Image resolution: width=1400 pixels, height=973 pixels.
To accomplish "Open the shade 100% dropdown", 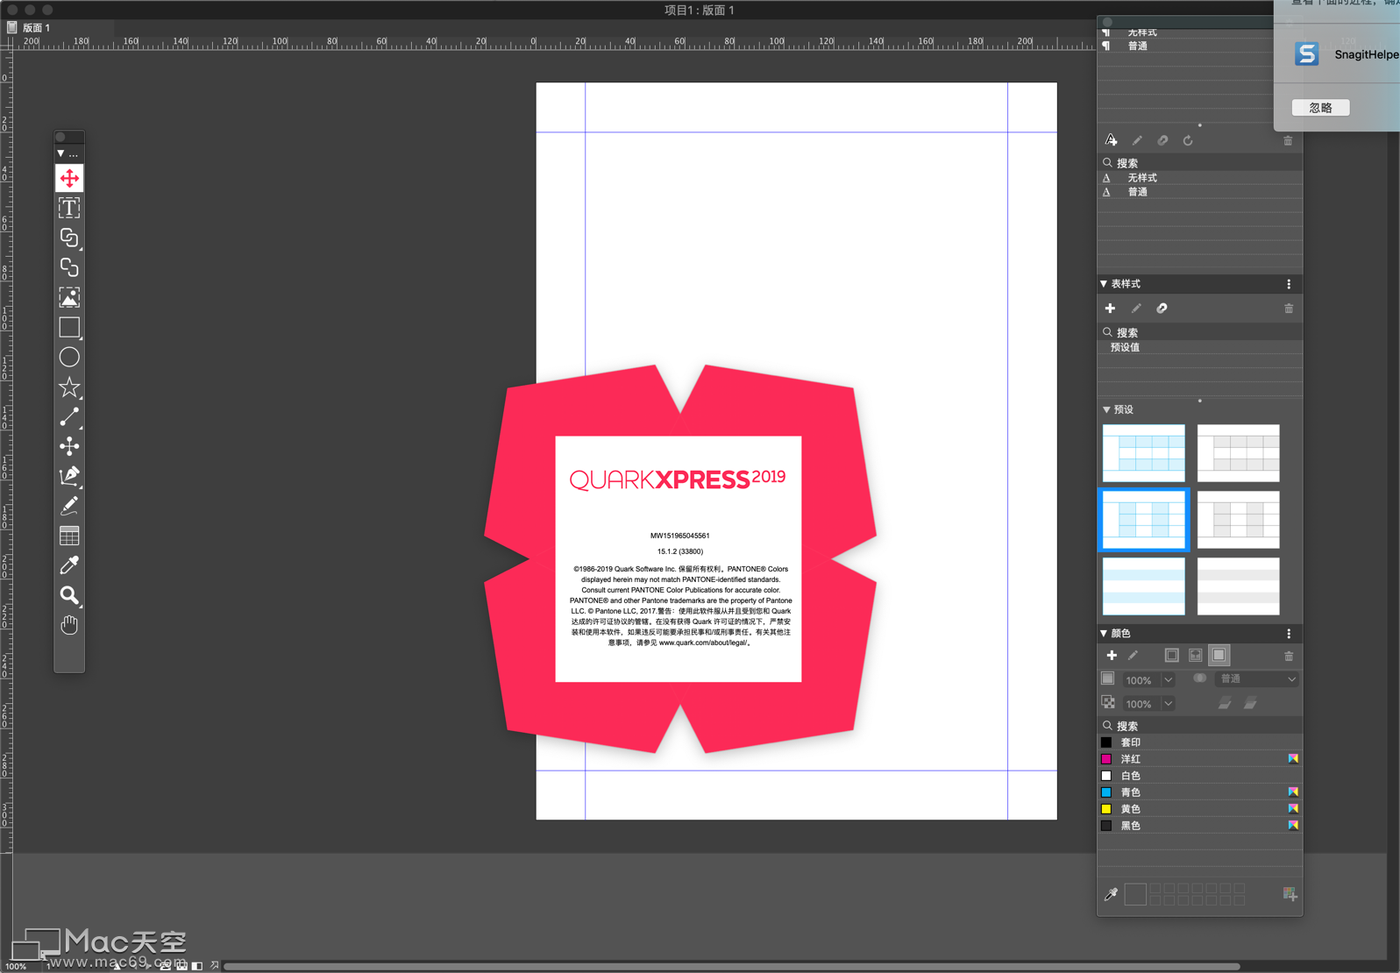I will point(1169,680).
